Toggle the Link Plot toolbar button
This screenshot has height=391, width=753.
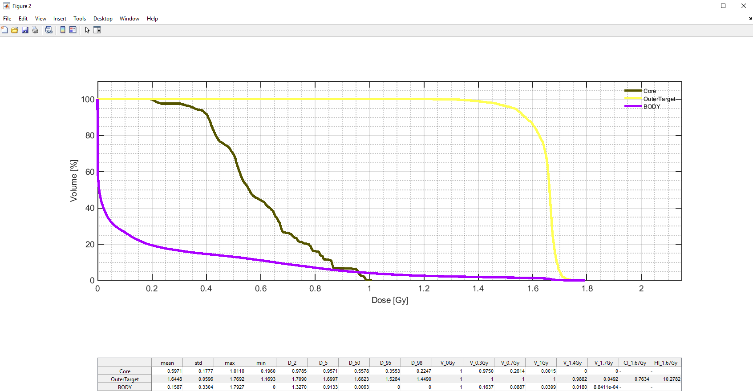pyautogui.click(x=49, y=30)
